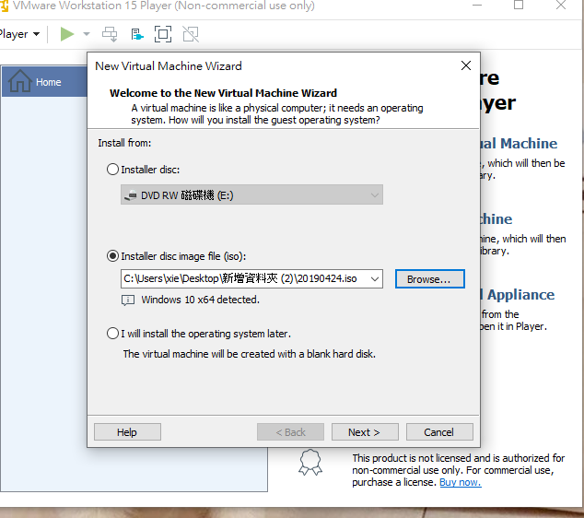Click in the ISO file path field
The height and width of the screenshot is (518, 584).
pos(245,278)
